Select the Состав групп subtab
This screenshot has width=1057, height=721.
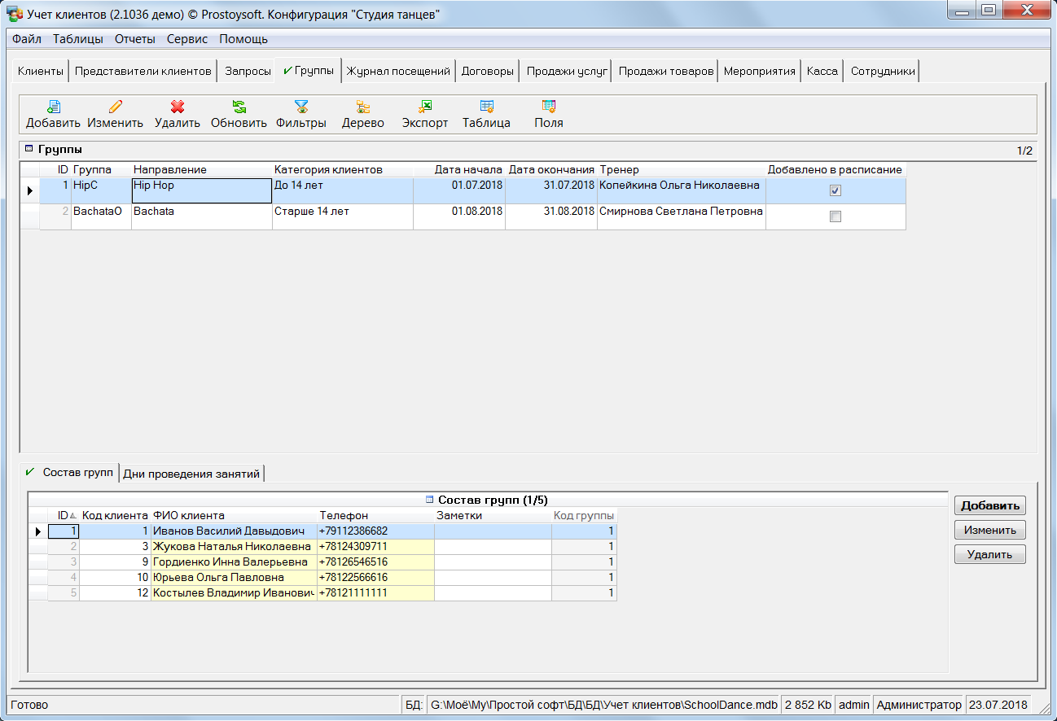pyautogui.click(x=70, y=472)
